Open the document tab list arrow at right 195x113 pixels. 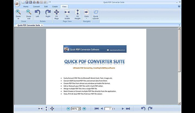tap(180, 25)
